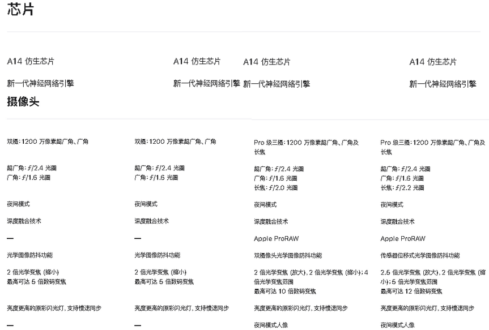Select Pro 级三摄 heading above 长焦 ƒ/2.0
489x330 pixels.
[306, 147]
